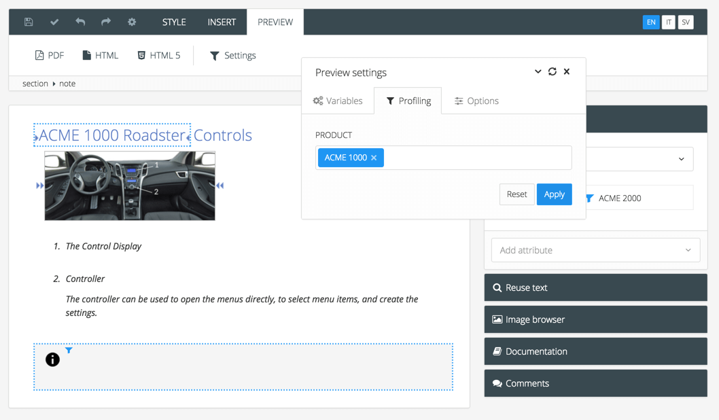
Task: Expand the Add attribute dropdown
Action: point(595,250)
